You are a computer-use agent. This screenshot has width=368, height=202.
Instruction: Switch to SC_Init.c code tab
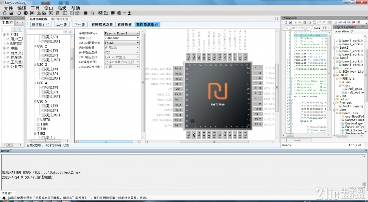[291, 28]
